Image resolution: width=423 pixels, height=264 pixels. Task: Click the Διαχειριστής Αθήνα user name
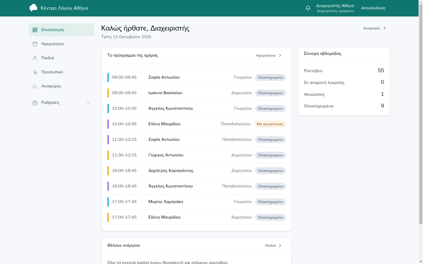coord(335,6)
